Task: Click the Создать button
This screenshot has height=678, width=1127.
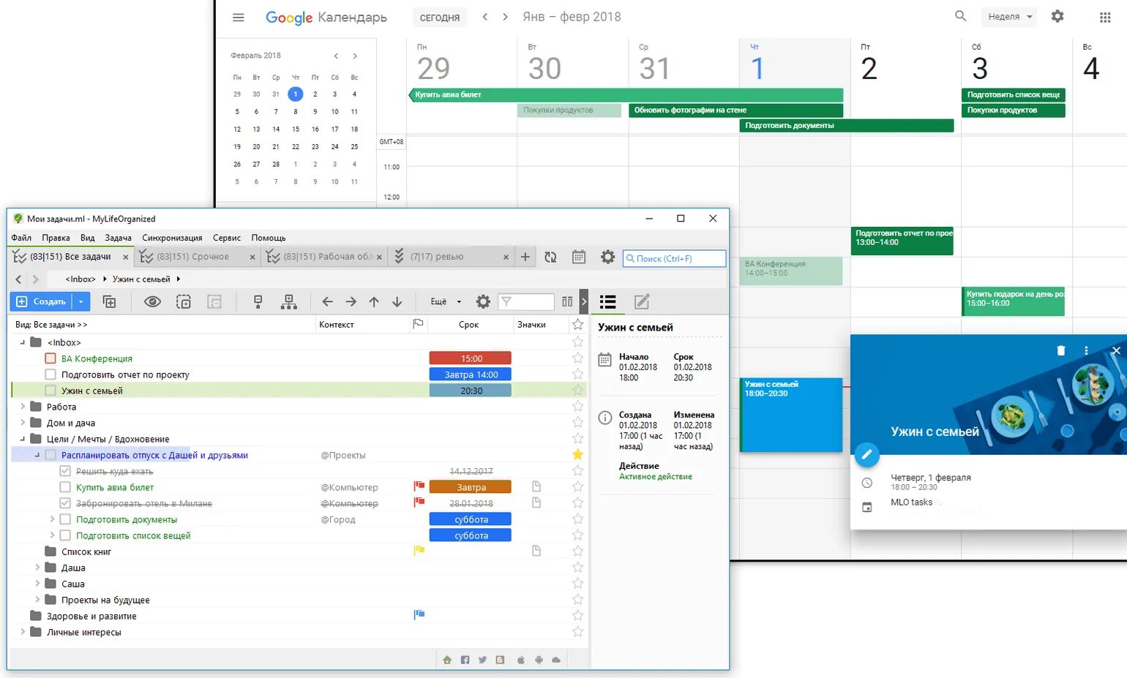Action: click(41, 301)
